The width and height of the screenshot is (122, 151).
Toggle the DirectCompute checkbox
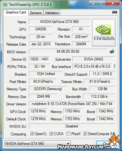(x=85, y=134)
